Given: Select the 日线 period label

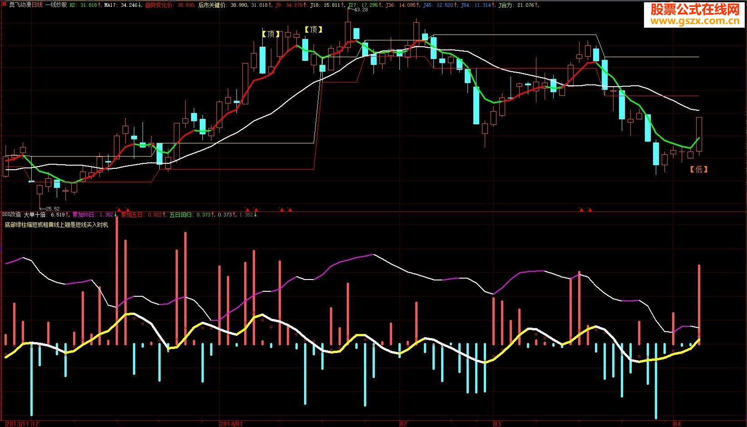Looking at the screenshot, I should 37,5.
